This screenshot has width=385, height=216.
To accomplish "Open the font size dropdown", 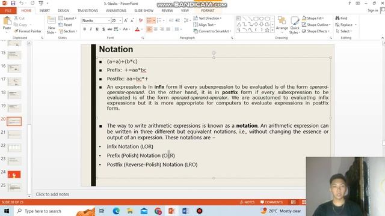I will [120, 20].
